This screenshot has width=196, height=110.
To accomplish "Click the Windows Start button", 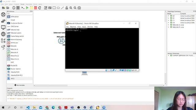I will coord(3,107).
